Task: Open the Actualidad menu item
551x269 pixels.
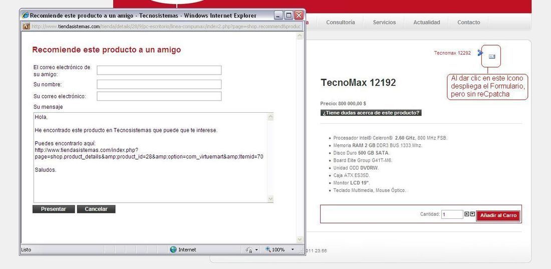Action: tap(427, 22)
